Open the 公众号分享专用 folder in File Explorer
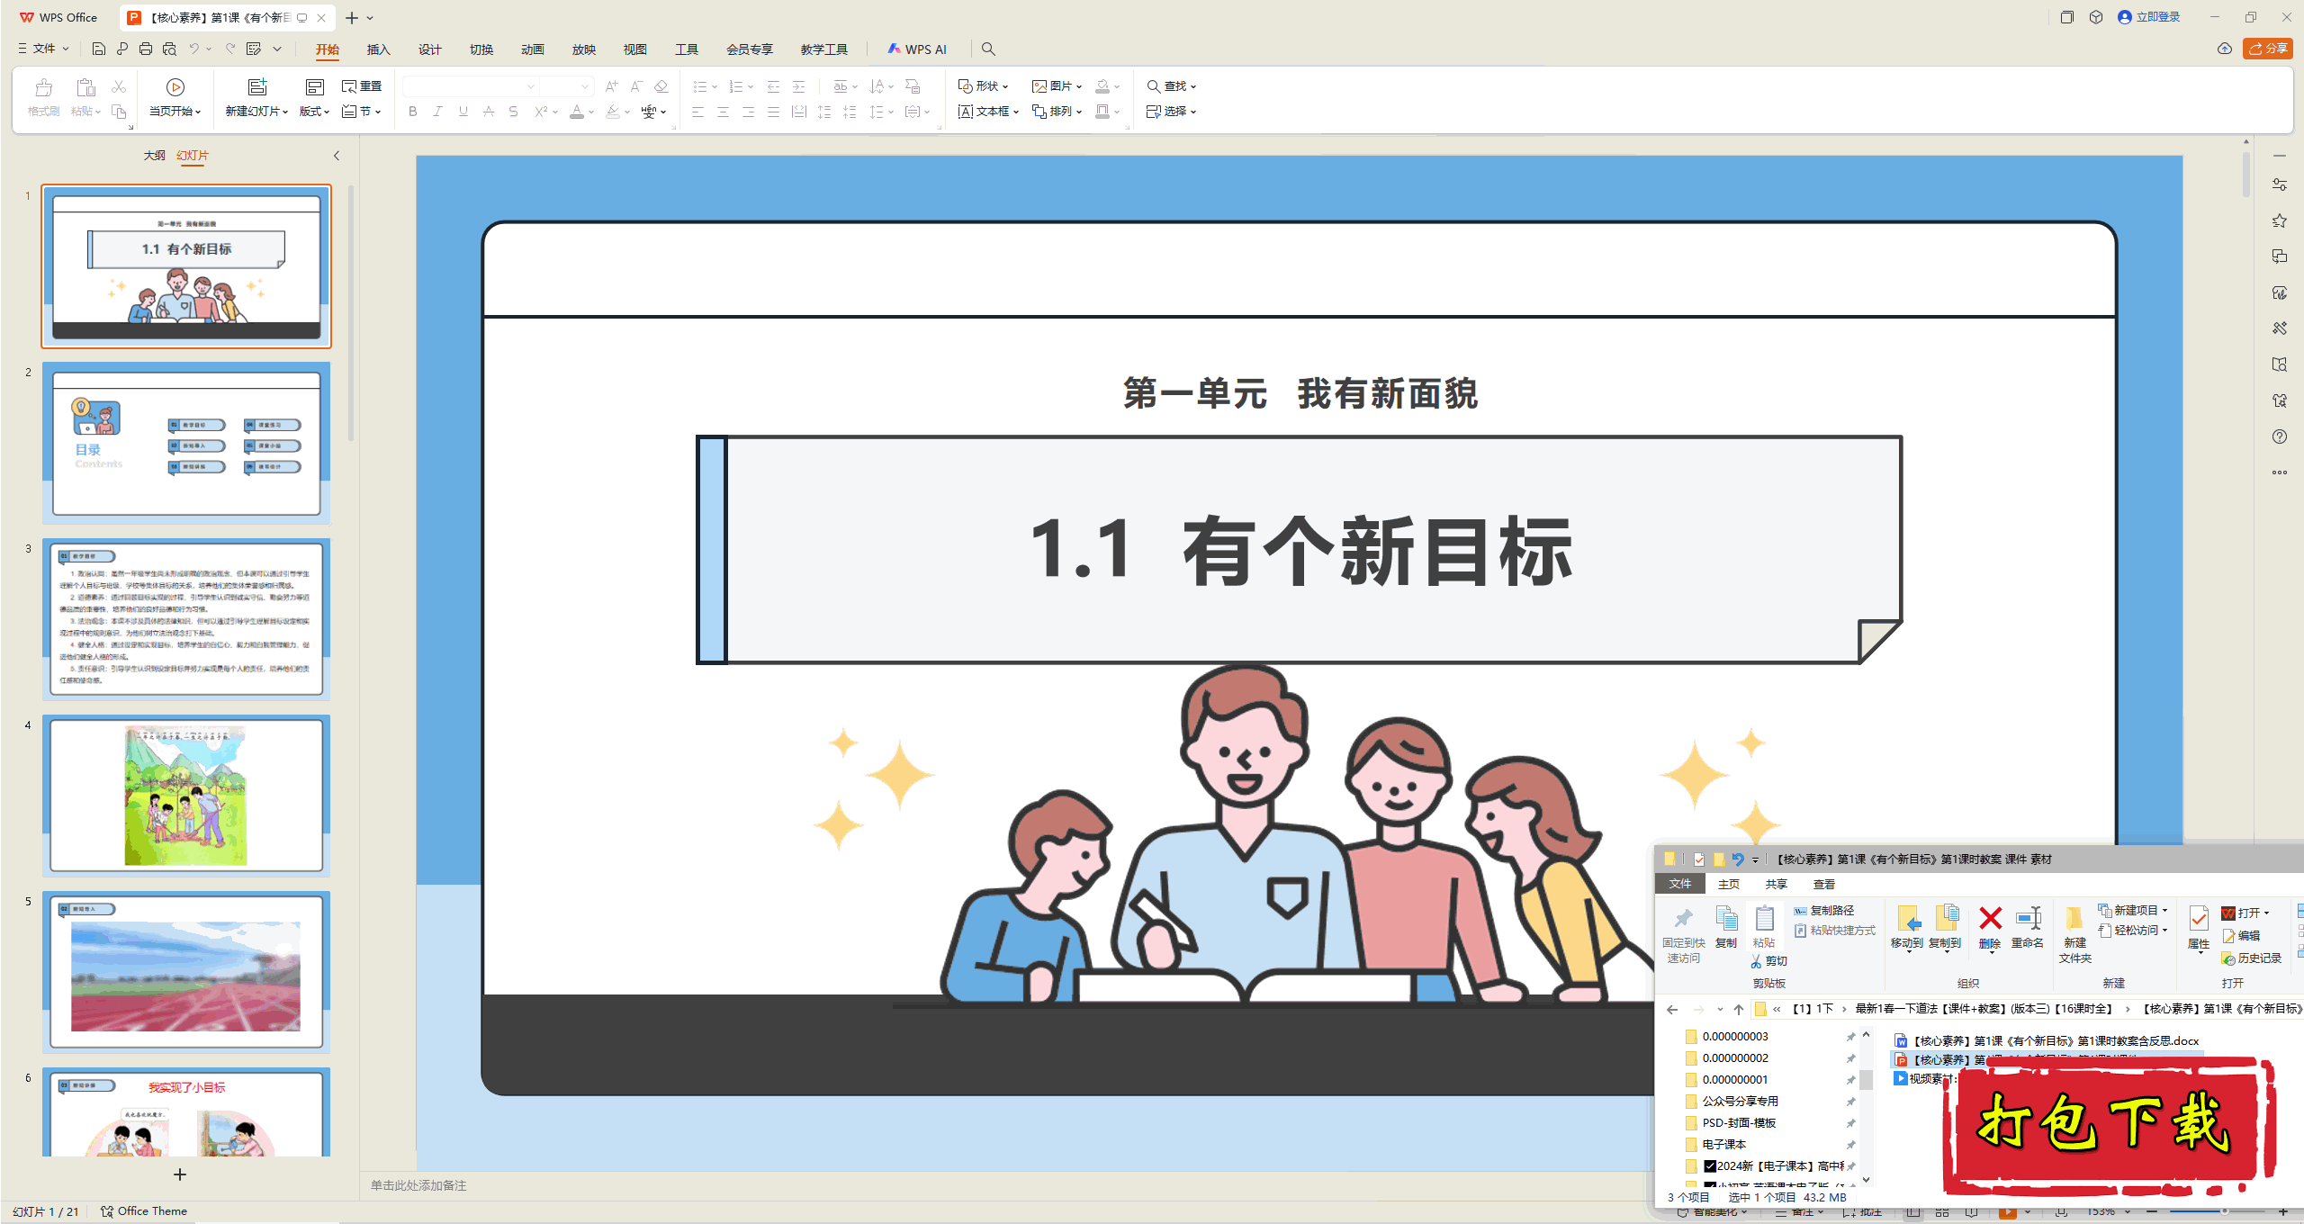2304x1224 pixels. click(1741, 1101)
